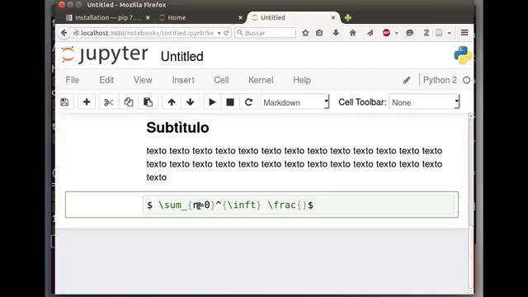Close the Installation — pip tab
This screenshot has height=297, width=528.
(x=148, y=17)
